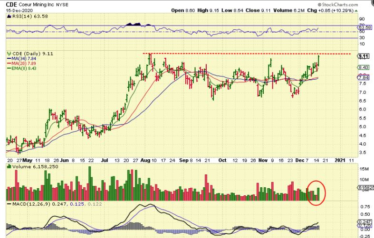This screenshot has width=374, height=238.
Task: Click the bar-chart icon before CDE (Daily)
Action: [x=9, y=54]
